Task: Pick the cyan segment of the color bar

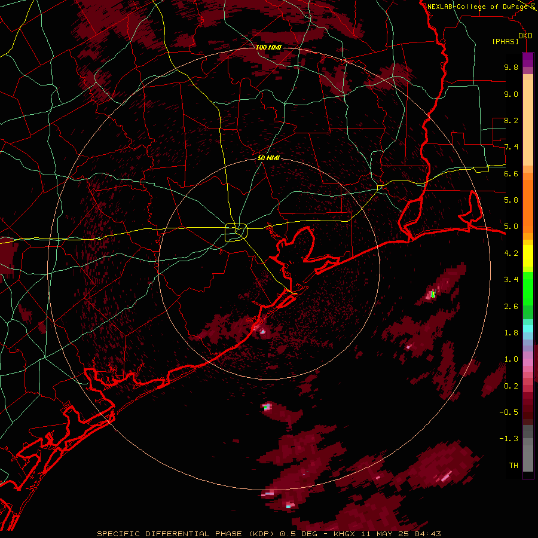Action: [528, 329]
